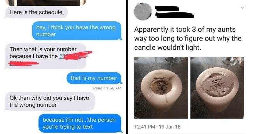Open the cropped image attachment at top of chat
This screenshot has height=134, width=256.
point(45,3)
